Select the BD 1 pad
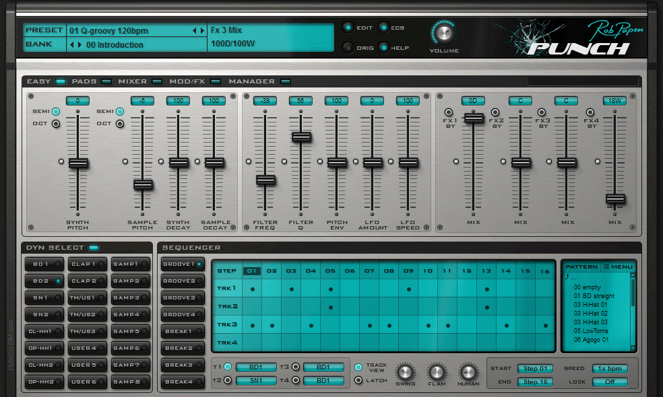The image size is (663, 397). click(44, 264)
